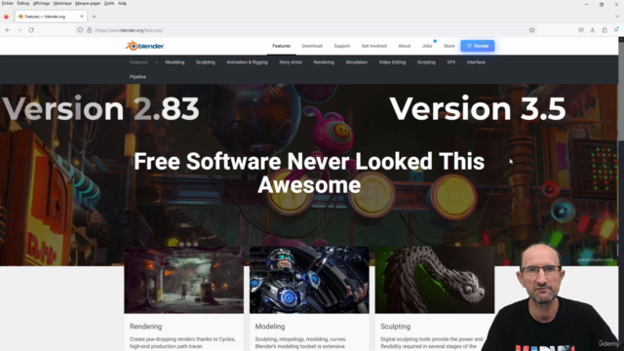Go to Simulation subnav item

(x=357, y=62)
